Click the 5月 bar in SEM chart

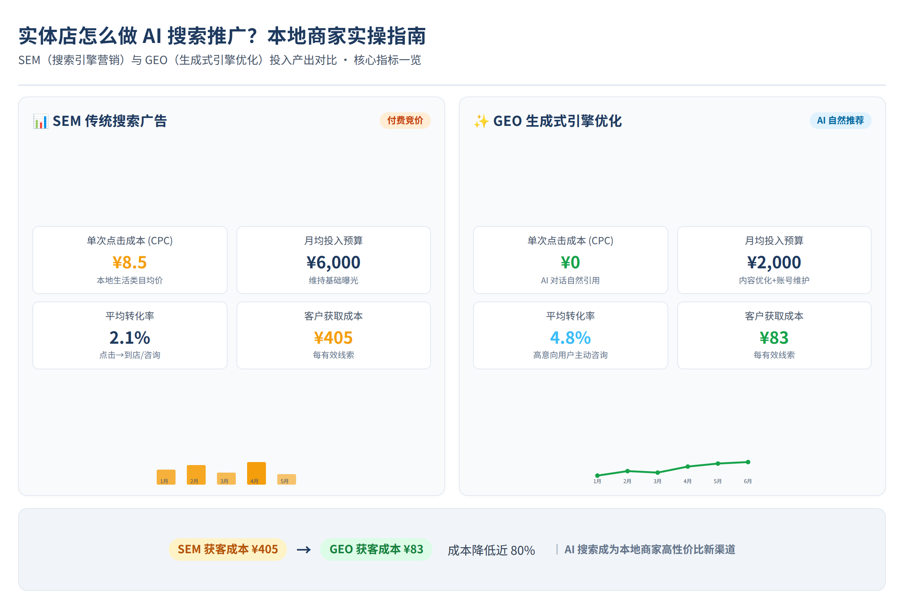pos(287,479)
